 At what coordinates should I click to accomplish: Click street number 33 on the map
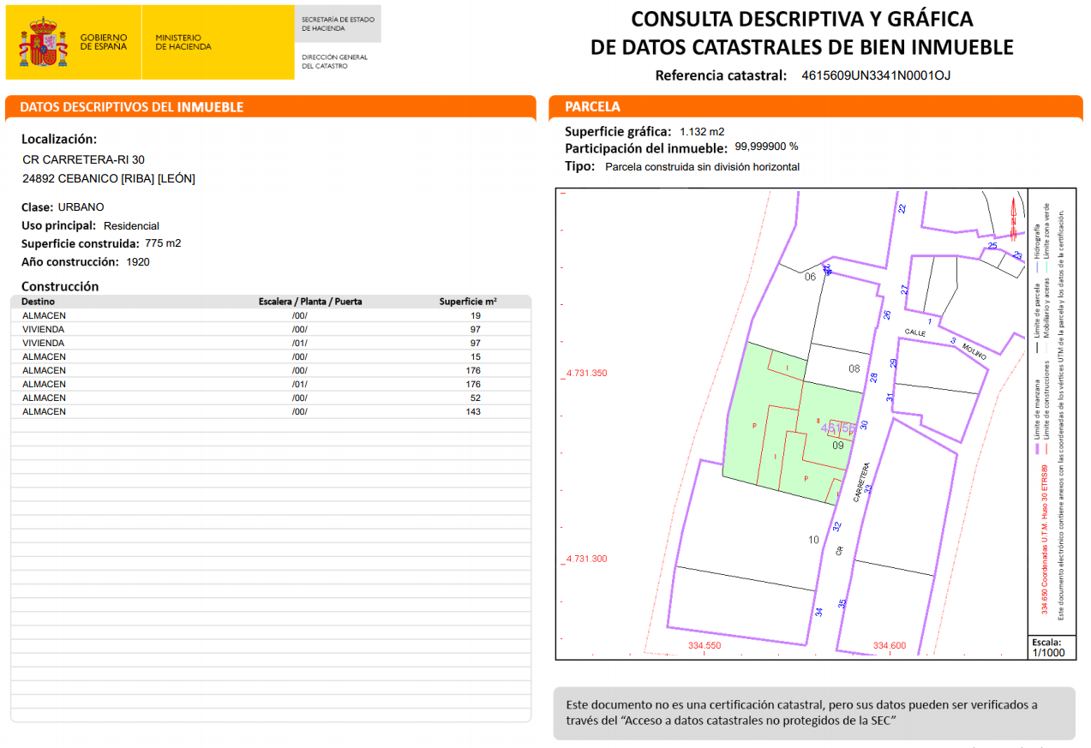(x=867, y=489)
